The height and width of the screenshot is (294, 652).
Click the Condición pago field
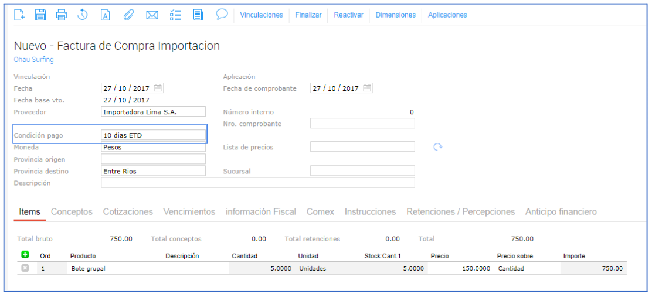click(154, 135)
